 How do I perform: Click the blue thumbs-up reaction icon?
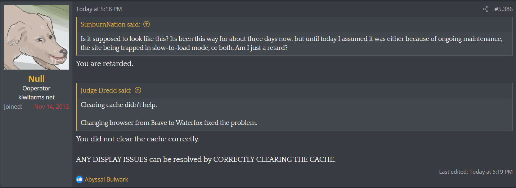(x=80, y=179)
